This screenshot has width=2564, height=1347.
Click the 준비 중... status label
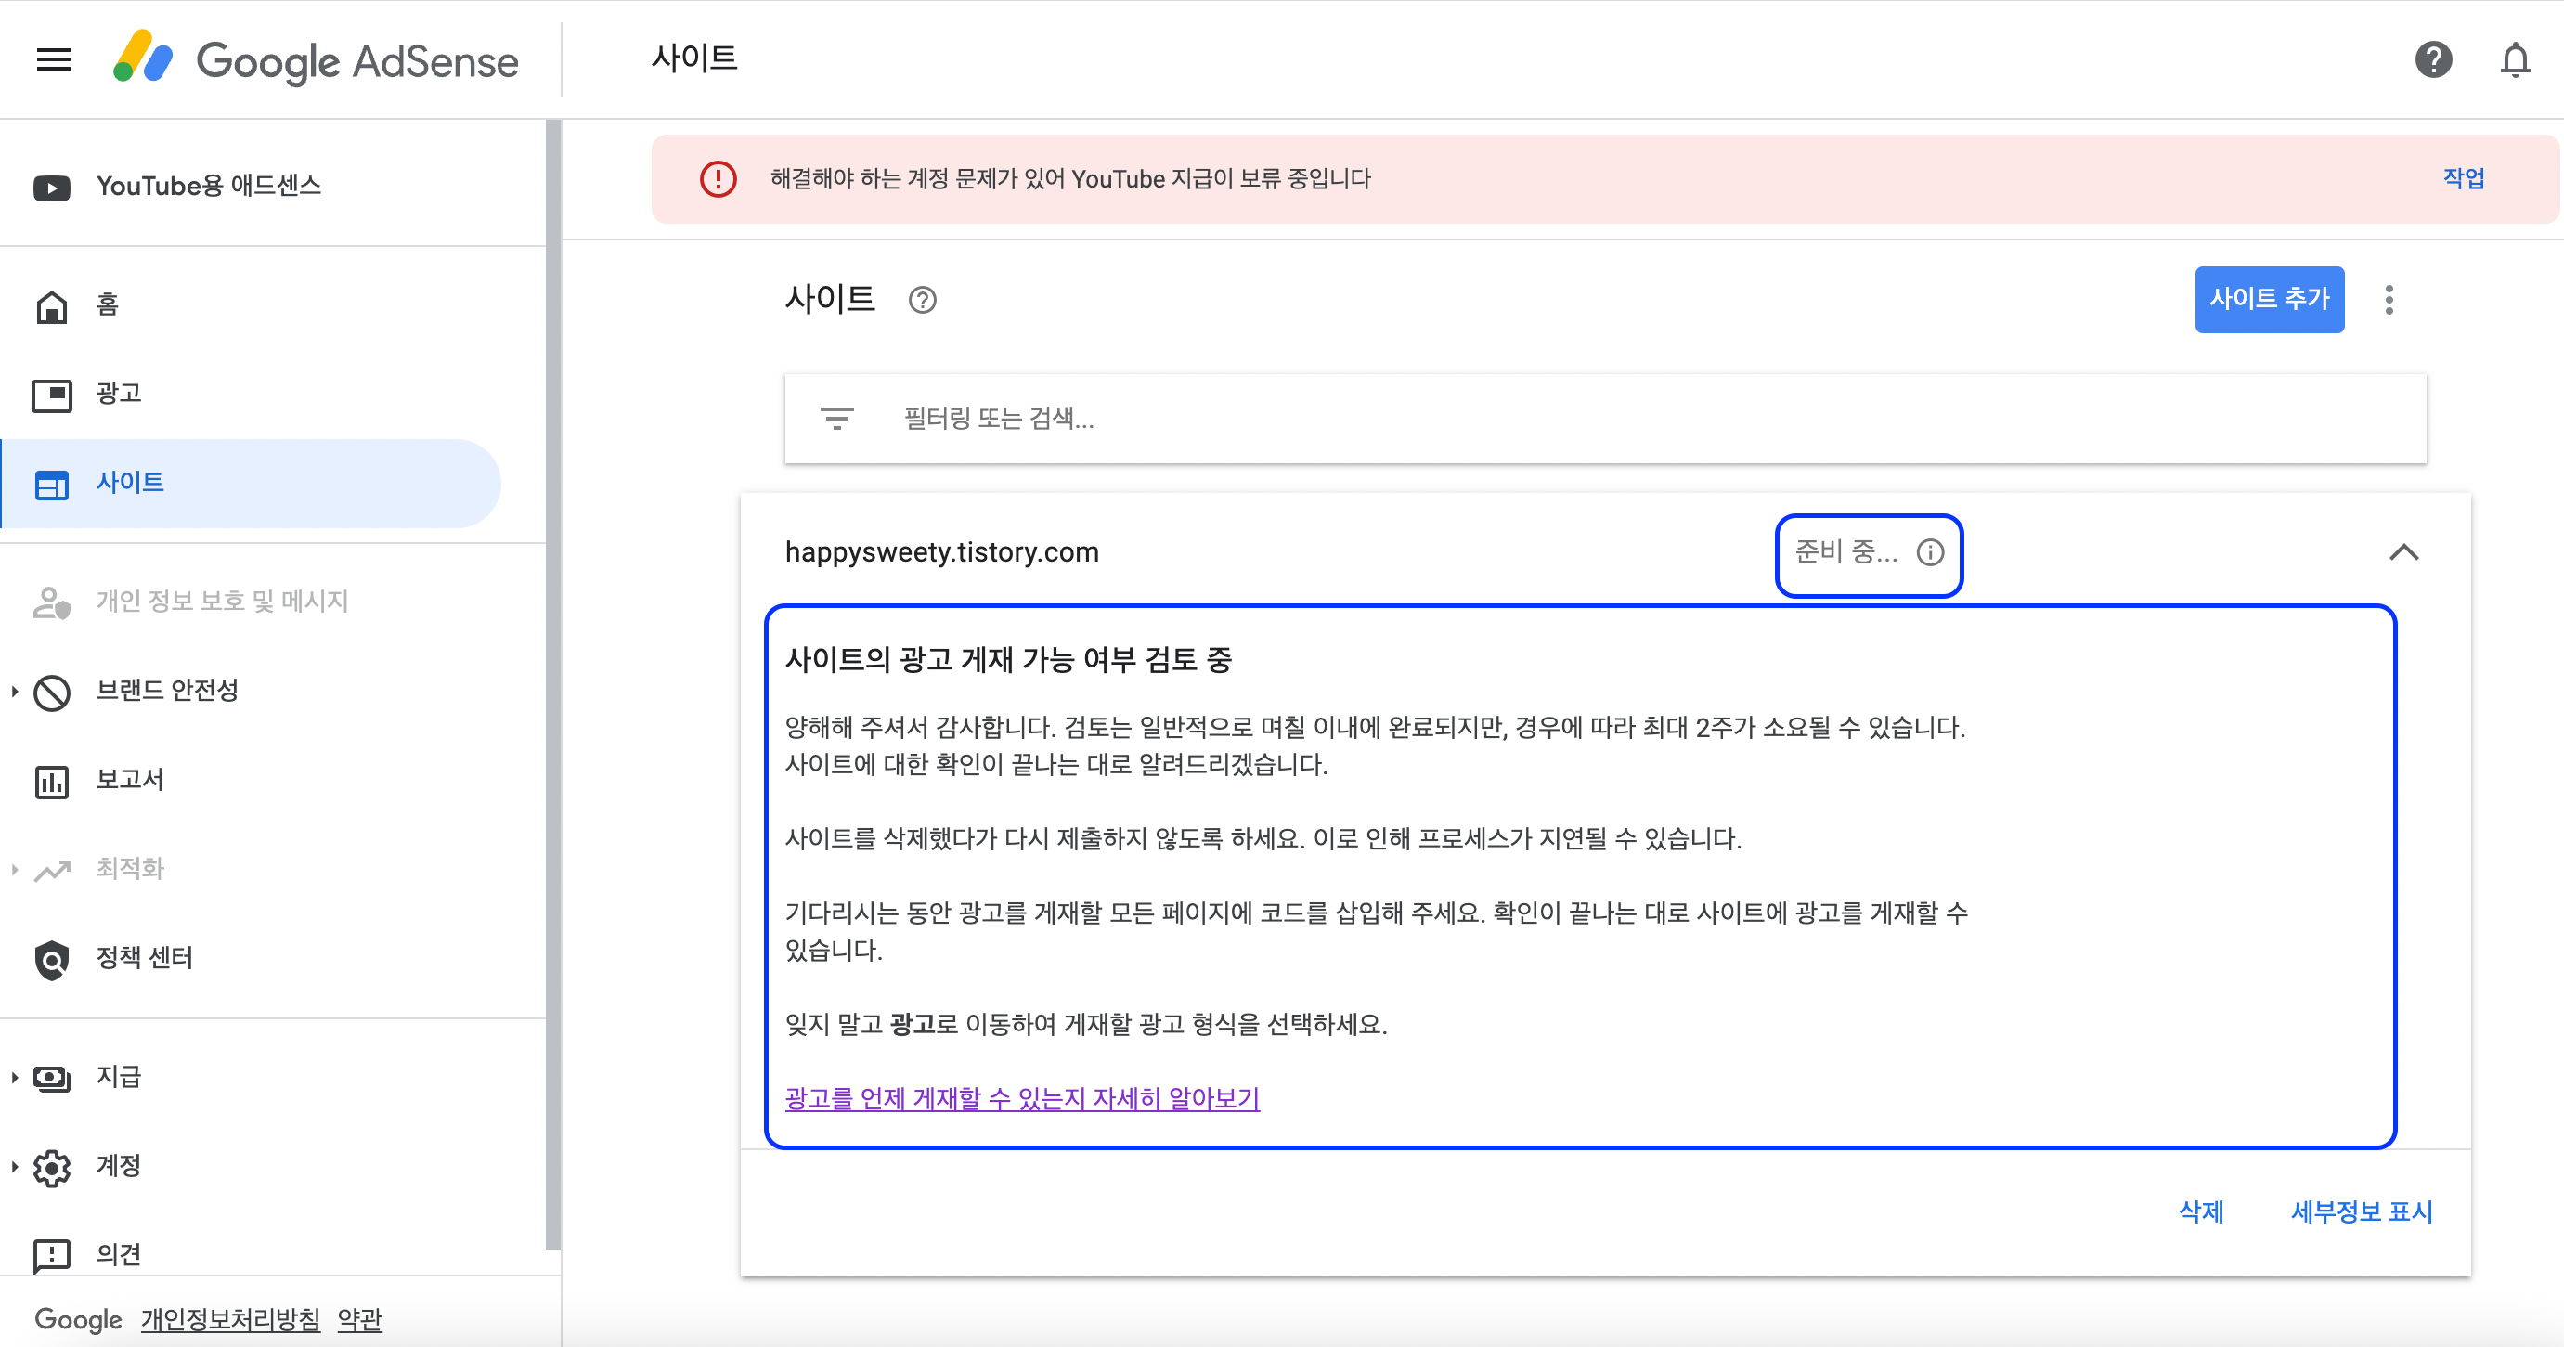click(1846, 552)
